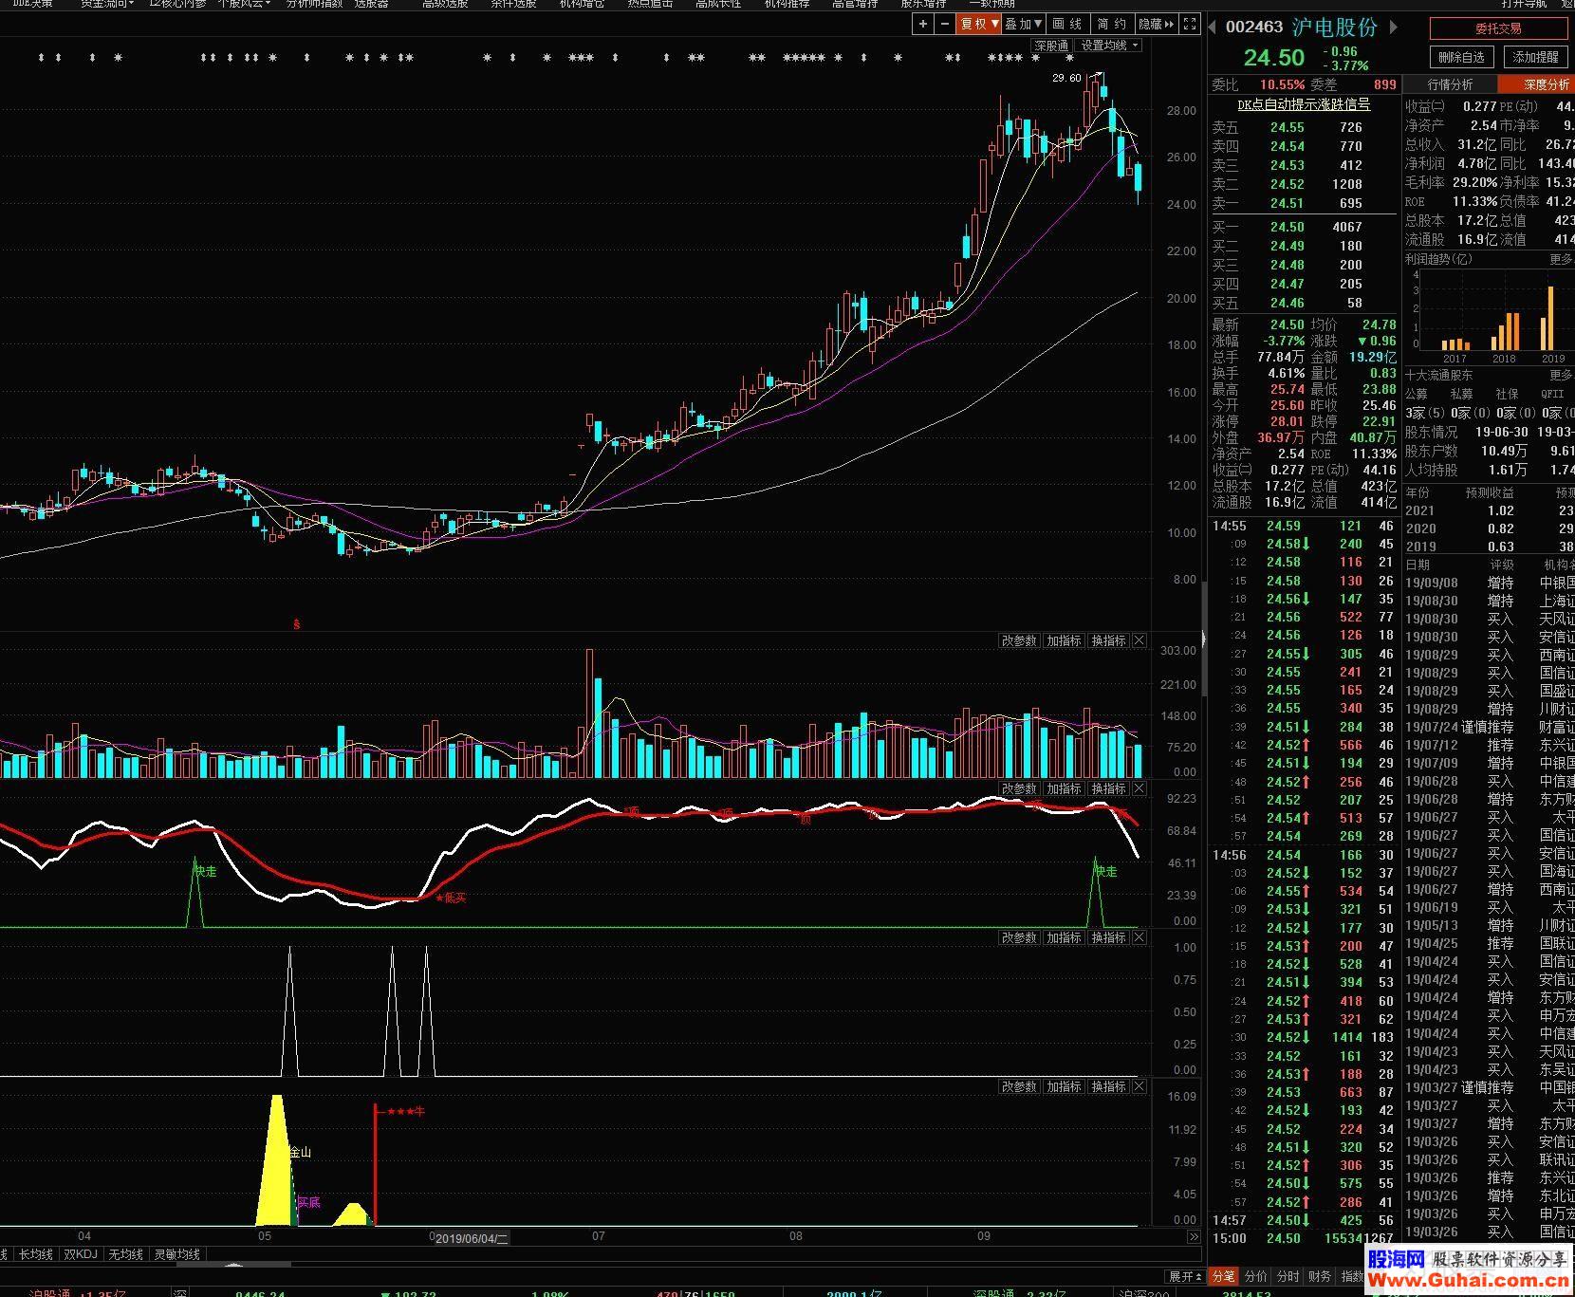Click the red S marker on chart
The height and width of the screenshot is (1297, 1575).
point(297,624)
